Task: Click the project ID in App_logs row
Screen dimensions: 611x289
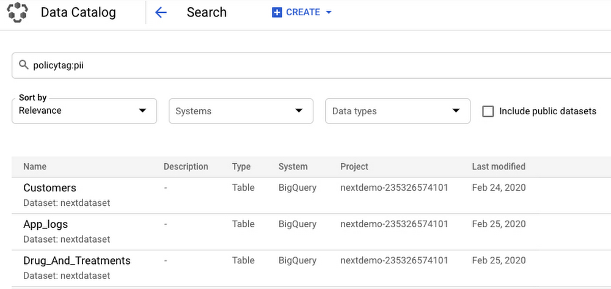Action: coord(394,224)
